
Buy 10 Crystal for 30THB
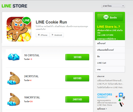click(77, 57)
